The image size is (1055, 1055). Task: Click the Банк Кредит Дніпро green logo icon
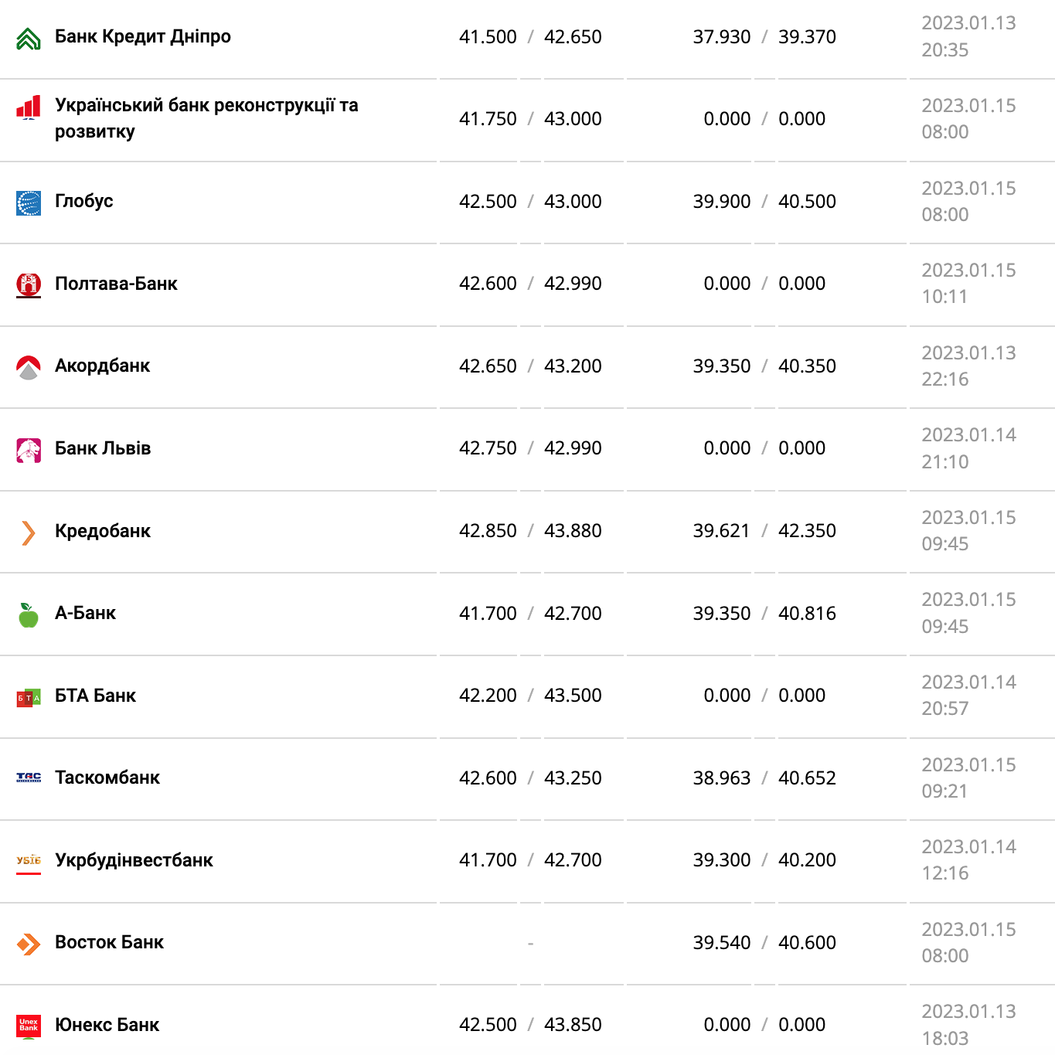click(29, 39)
